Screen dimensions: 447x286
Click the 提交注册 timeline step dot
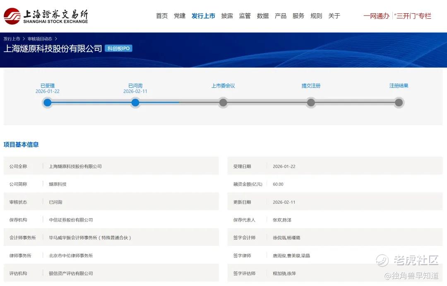[311, 102]
